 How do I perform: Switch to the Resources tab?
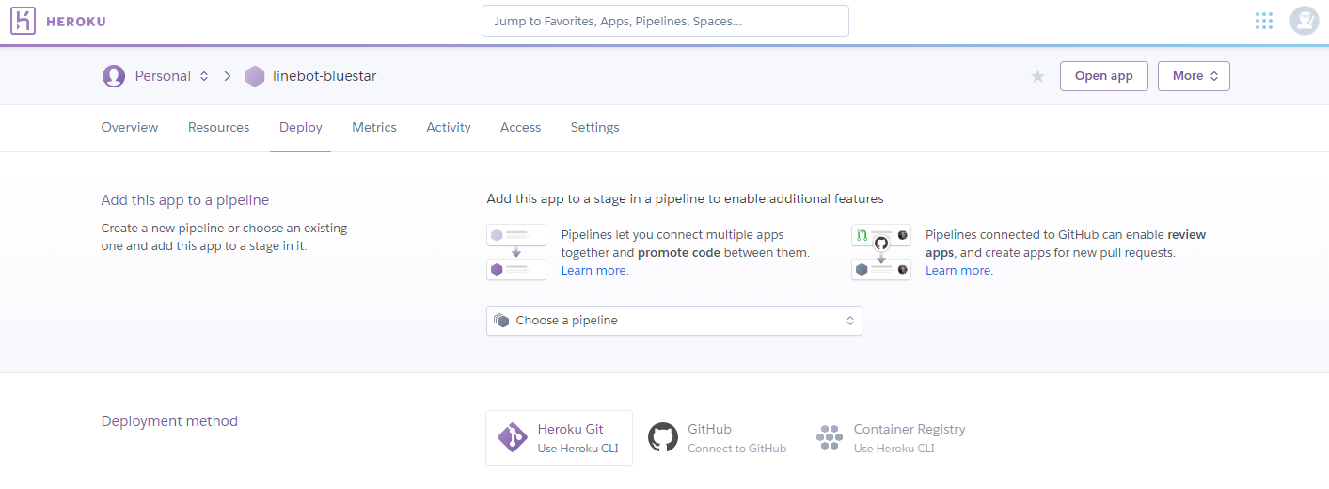[219, 127]
